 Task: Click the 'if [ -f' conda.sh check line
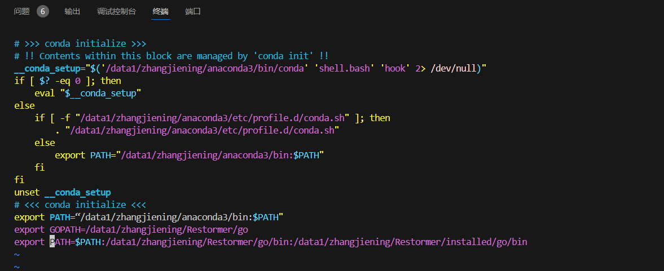click(212, 118)
